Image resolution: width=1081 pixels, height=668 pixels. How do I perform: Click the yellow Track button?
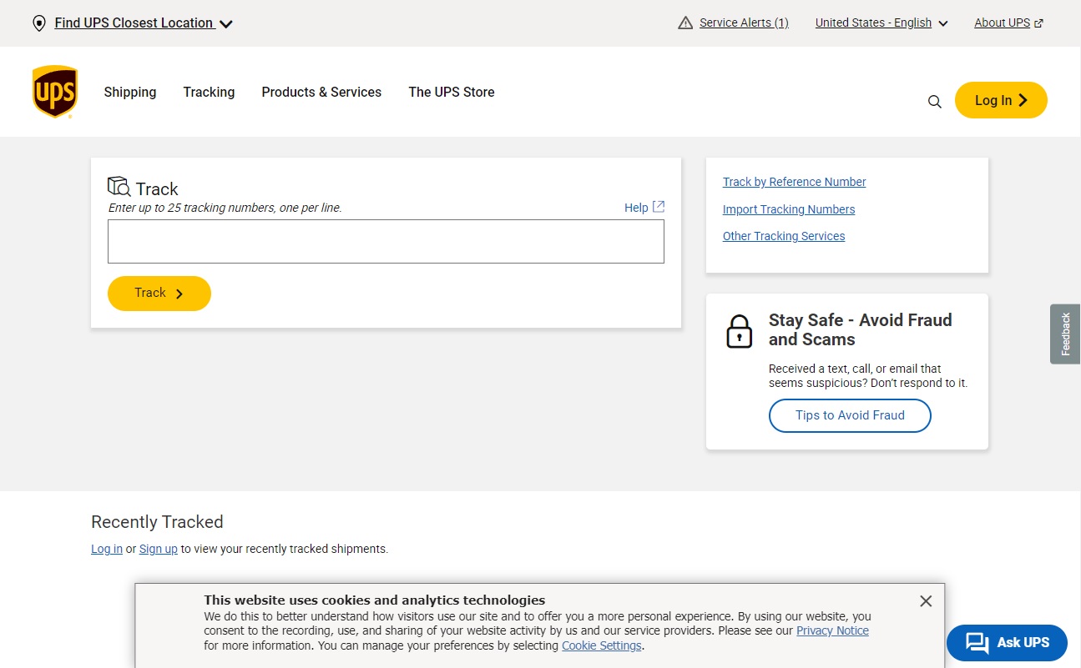pyautogui.click(x=159, y=294)
